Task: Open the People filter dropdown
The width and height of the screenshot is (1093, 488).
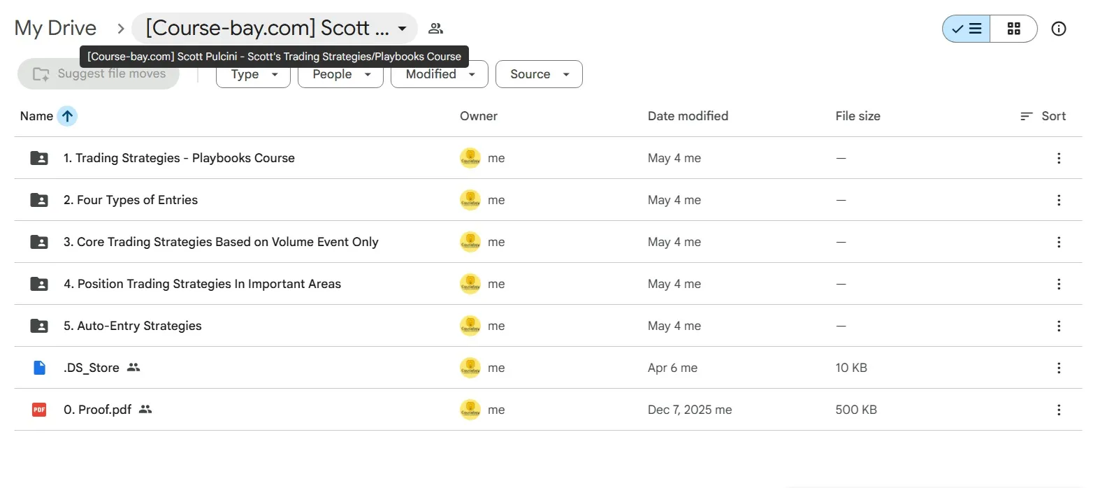Action: click(340, 74)
